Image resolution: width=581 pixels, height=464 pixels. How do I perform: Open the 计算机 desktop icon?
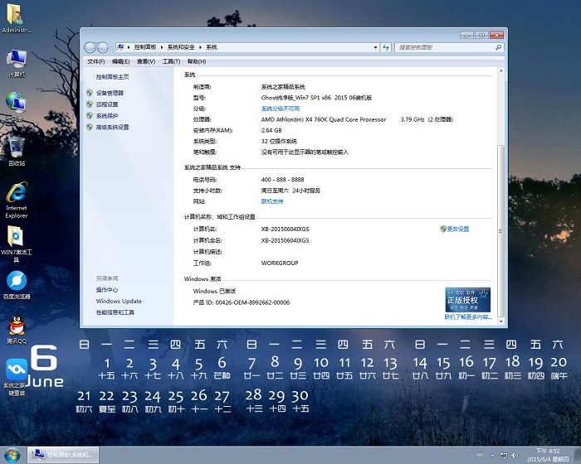point(17,60)
